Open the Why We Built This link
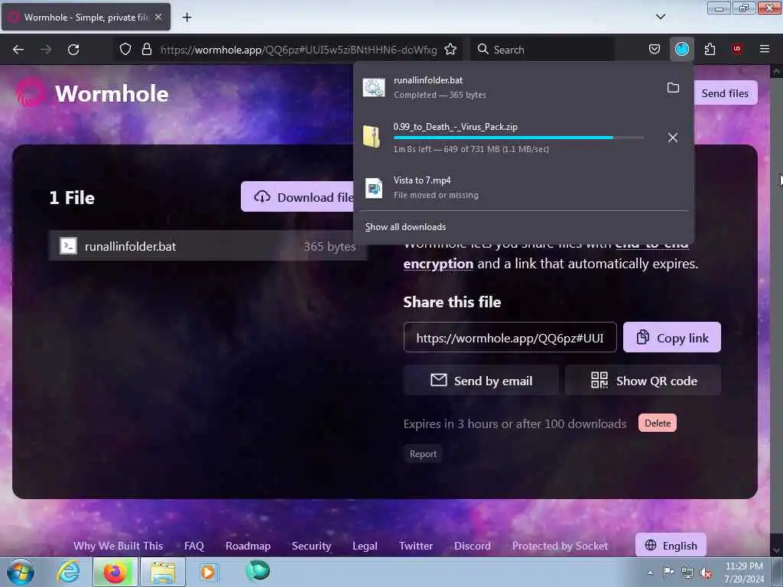Image resolution: width=783 pixels, height=587 pixels. tap(118, 546)
